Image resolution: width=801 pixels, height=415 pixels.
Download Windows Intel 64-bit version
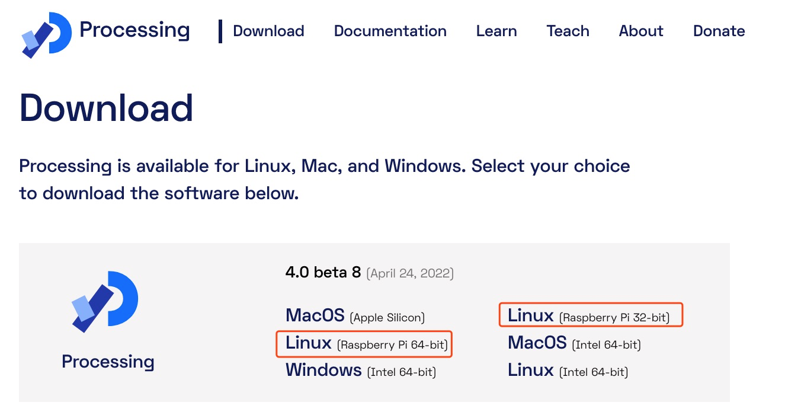pos(361,371)
